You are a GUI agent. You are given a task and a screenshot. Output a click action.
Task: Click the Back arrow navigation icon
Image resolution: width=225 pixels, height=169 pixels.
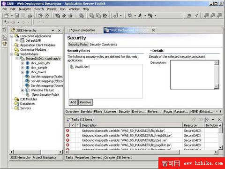pos(14,23)
